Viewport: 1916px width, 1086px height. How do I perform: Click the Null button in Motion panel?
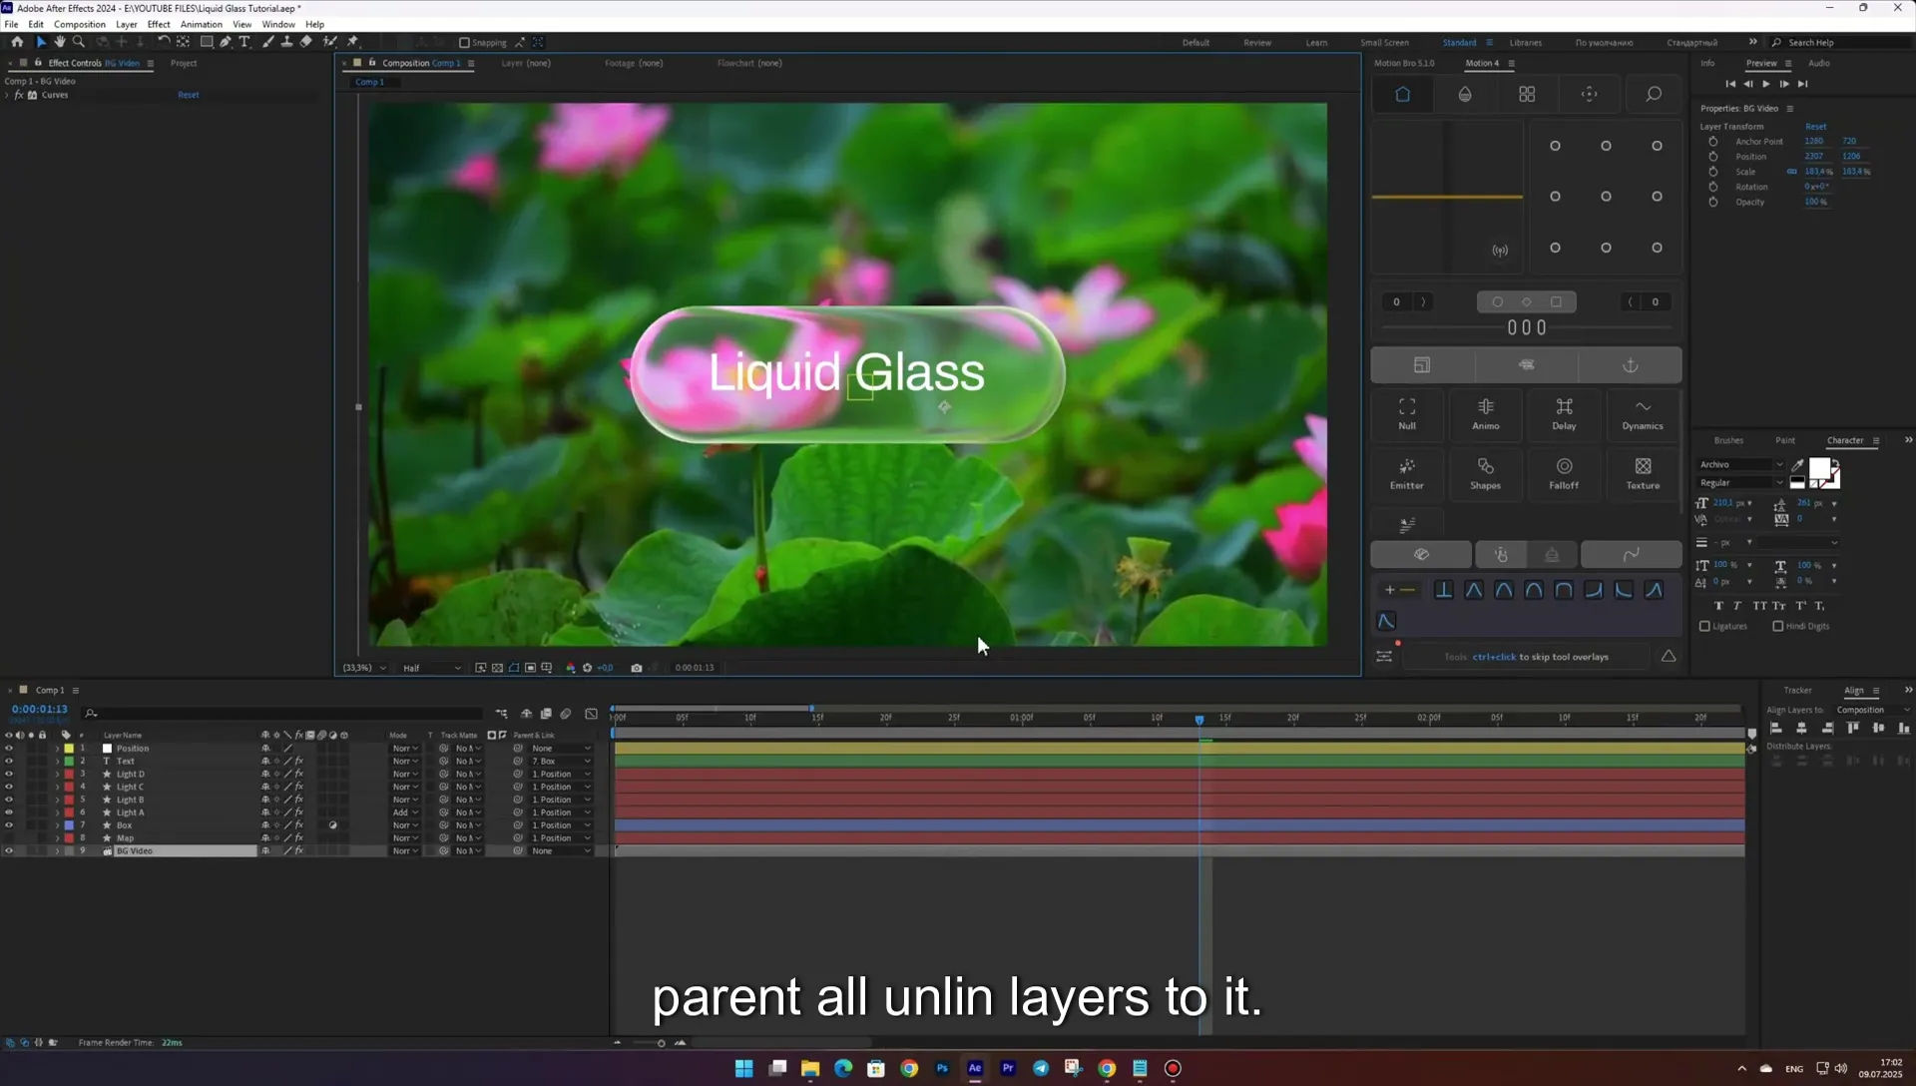pyautogui.click(x=1407, y=413)
